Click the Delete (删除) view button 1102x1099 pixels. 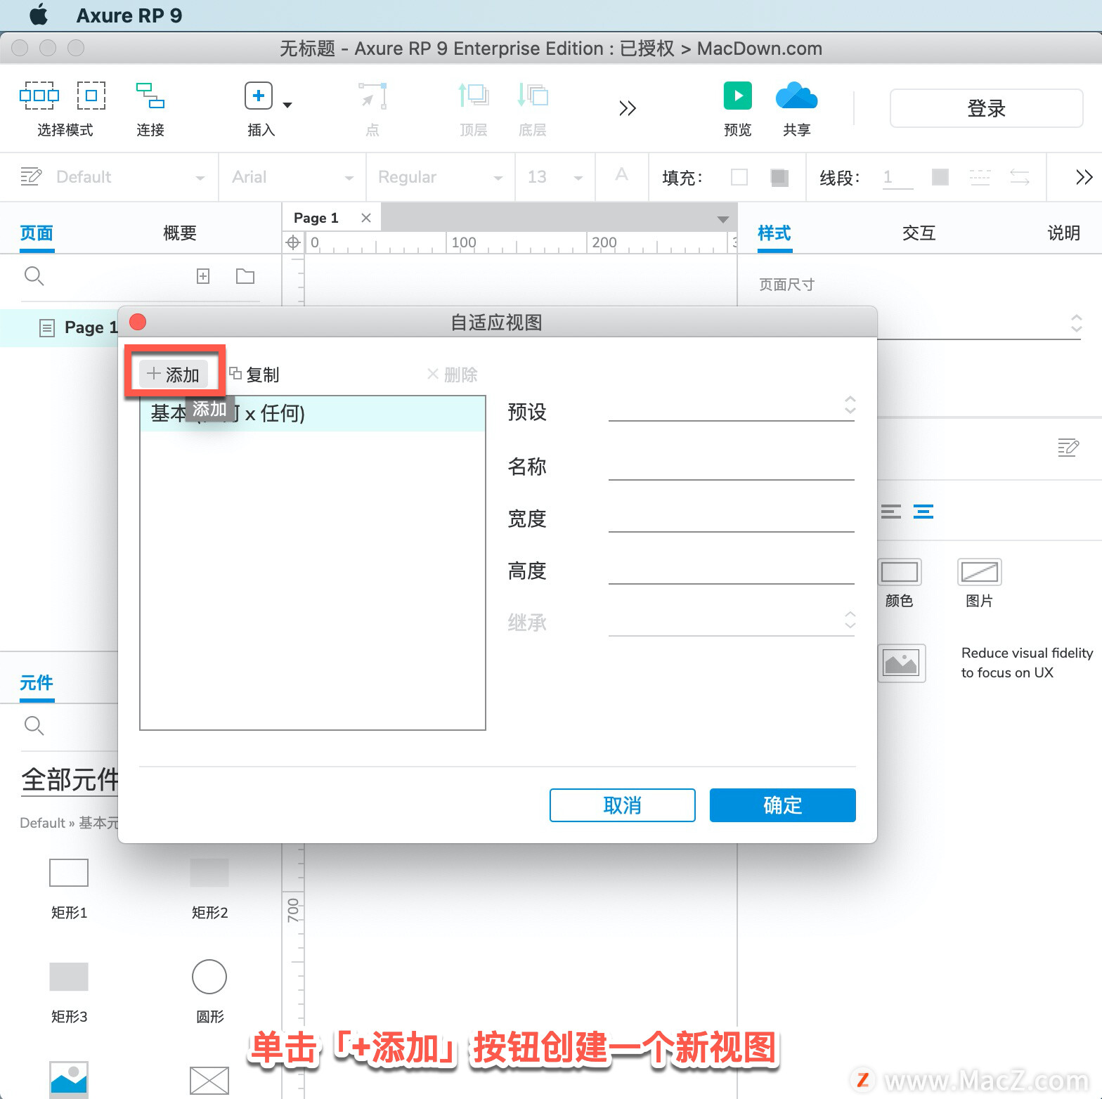pyautogui.click(x=453, y=375)
